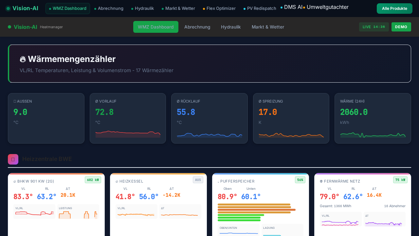Open the Alle Produkte menu
419x236 pixels.
click(394, 9)
